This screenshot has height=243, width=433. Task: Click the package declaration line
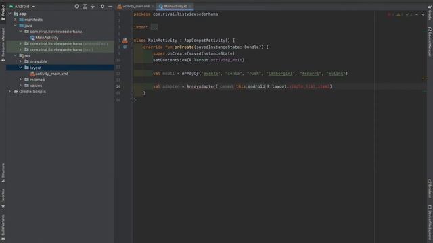pyautogui.click(x=176, y=14)
